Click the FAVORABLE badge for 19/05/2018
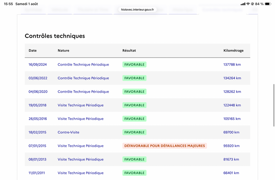Image resolution: width=275 pixels, height=180 pixels. (134, 105)
